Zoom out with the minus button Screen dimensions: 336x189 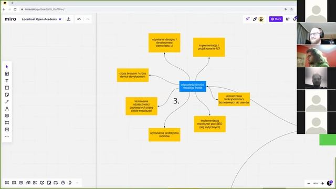pyautogui.click(x=309, y=183)
